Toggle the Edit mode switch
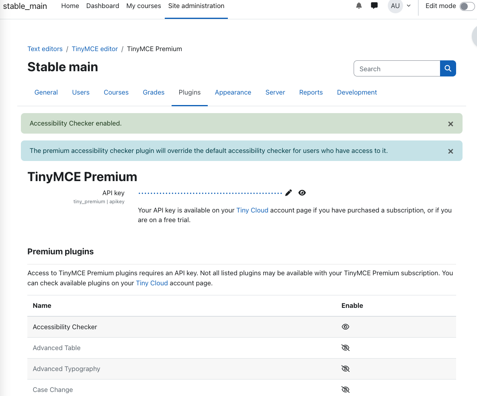 (x=467, y=6)
